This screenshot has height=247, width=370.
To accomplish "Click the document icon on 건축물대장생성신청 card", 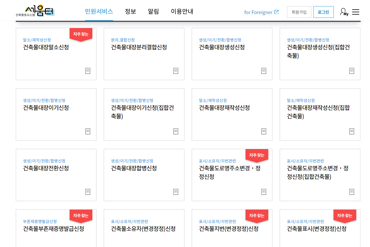I will (x=264, y=71).
